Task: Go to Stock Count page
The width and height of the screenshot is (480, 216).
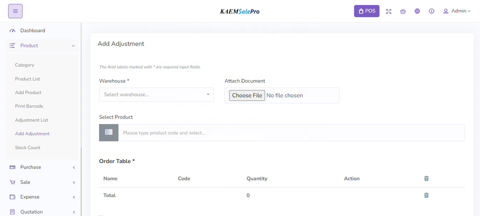Action: point(27,147)
